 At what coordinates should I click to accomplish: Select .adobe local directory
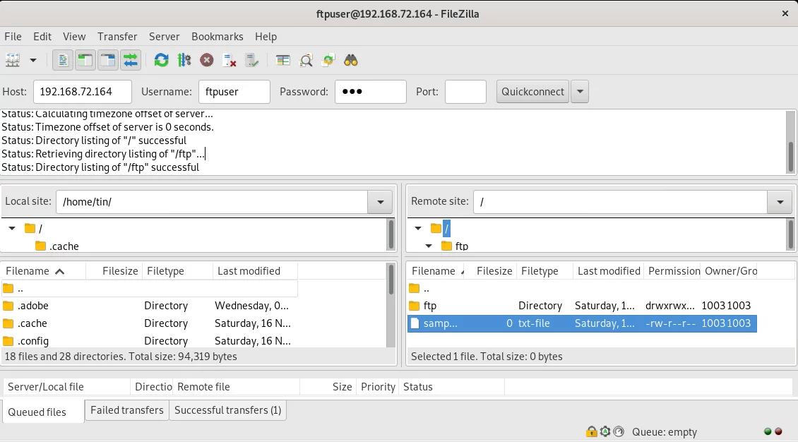click(150, 306)
